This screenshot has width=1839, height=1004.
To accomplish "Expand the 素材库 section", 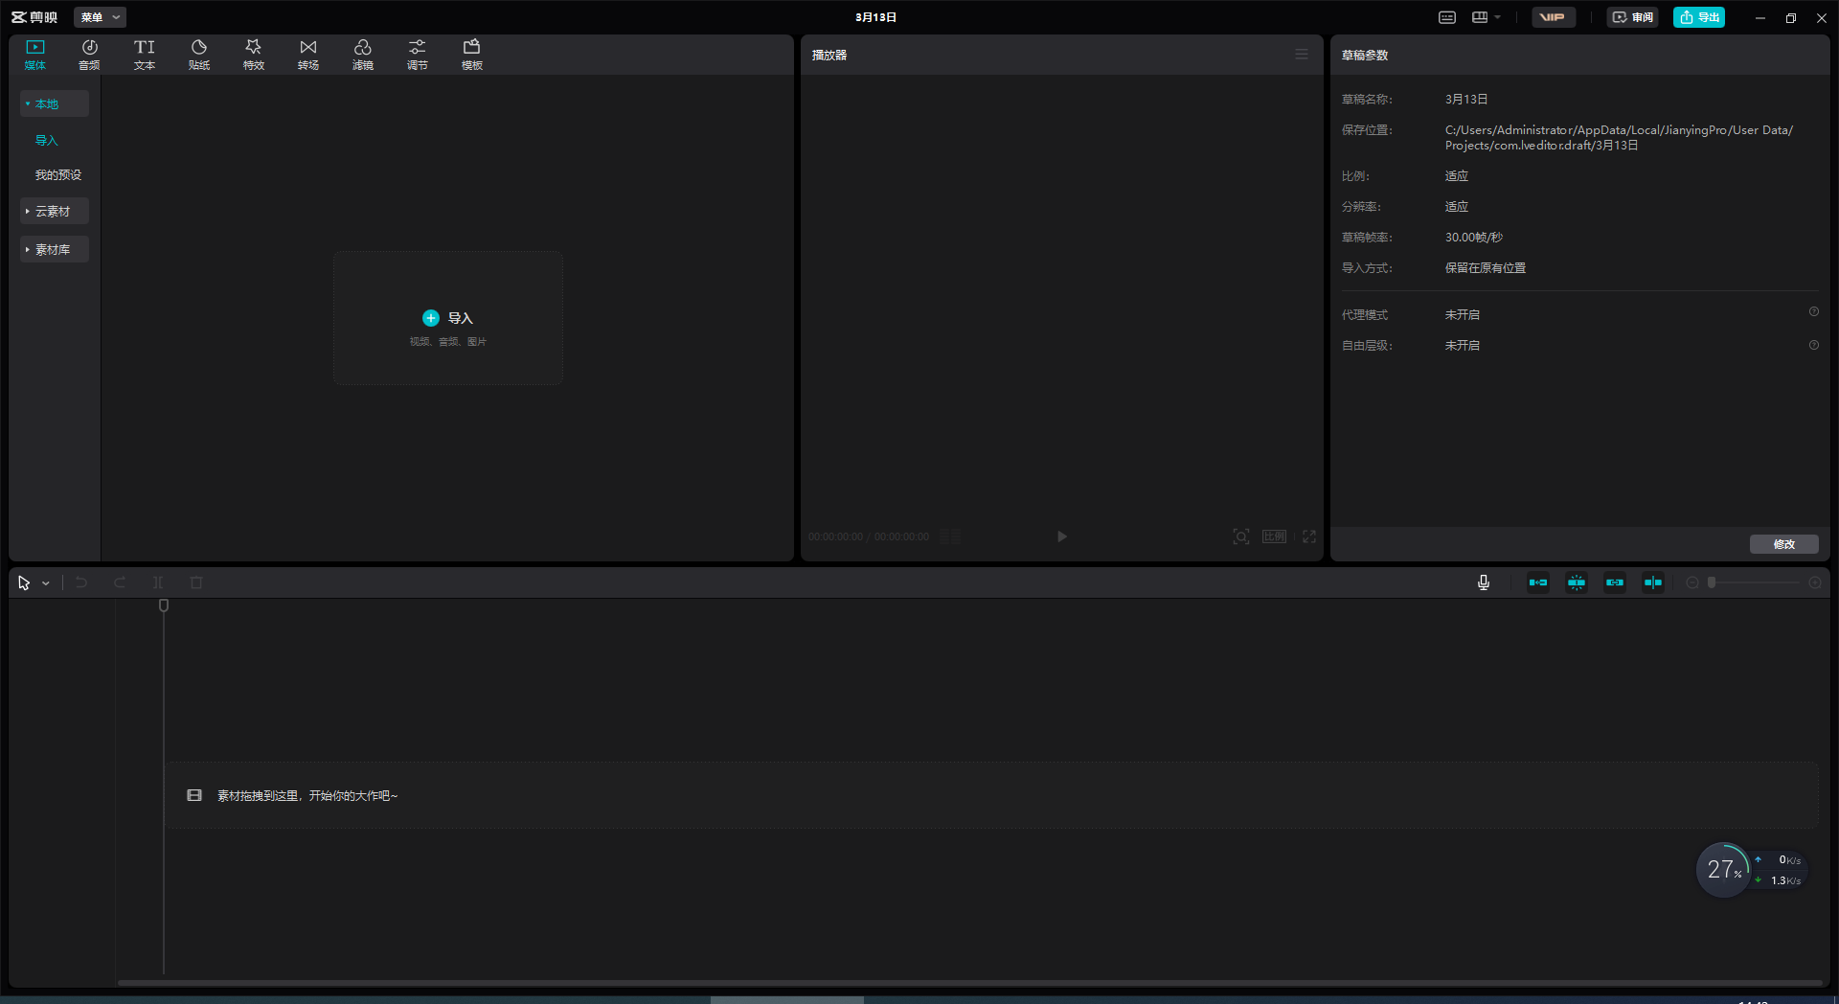I will (55, 249).
